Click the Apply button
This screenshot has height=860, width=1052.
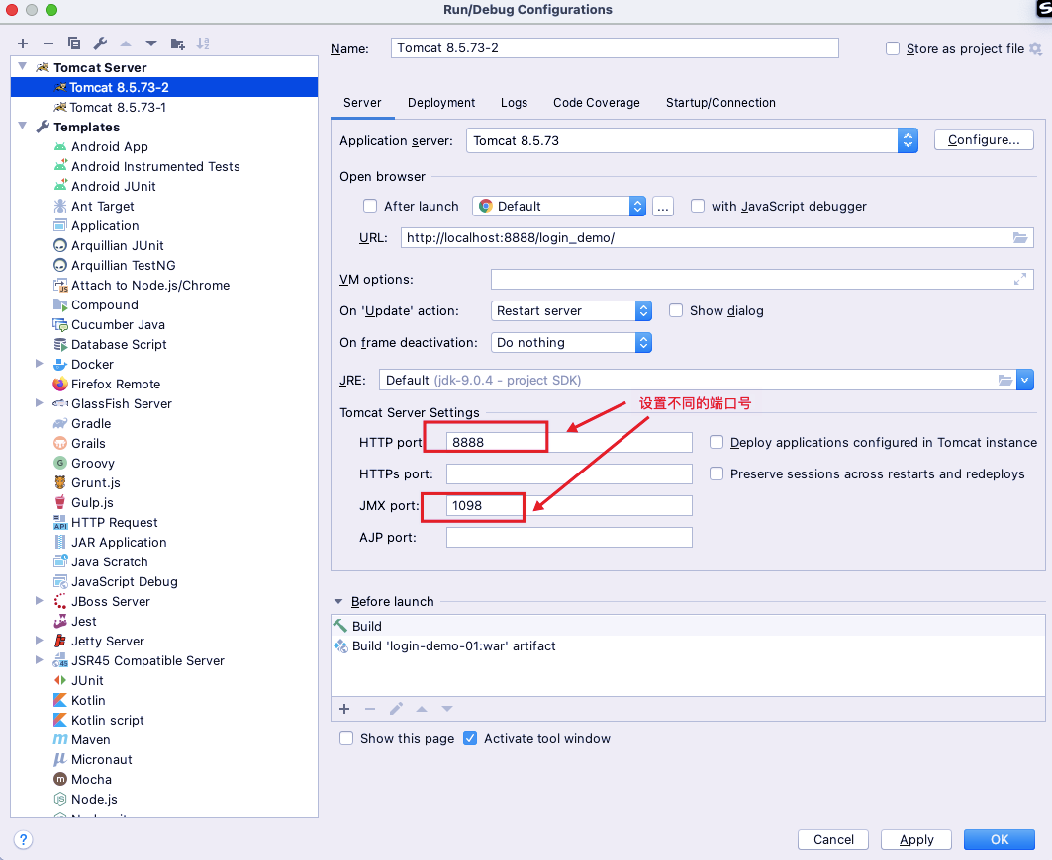pos(916,840)
